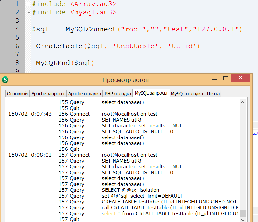258x222 pixels.
Task: Select the Apache отладка tab
Action: (84, 94)
